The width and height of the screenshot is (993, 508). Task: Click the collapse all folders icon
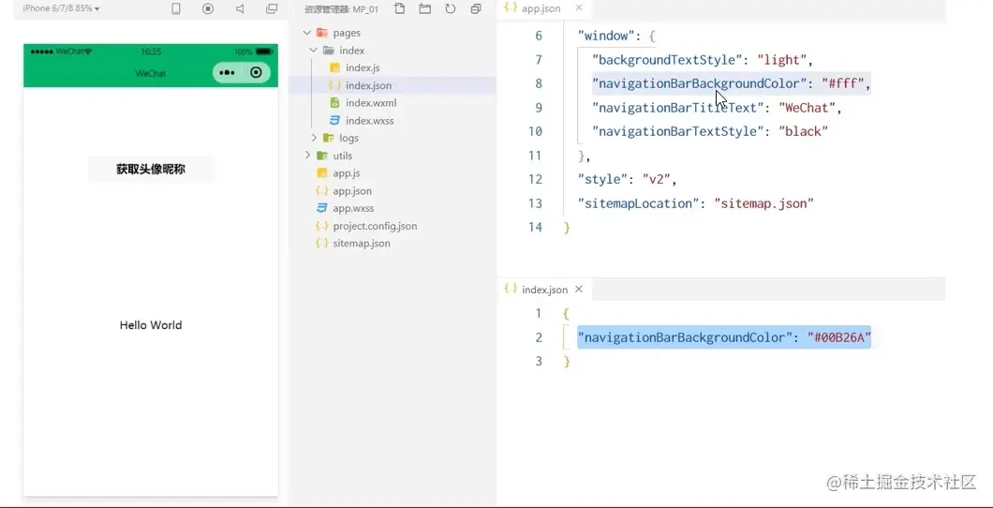(476, 8)
